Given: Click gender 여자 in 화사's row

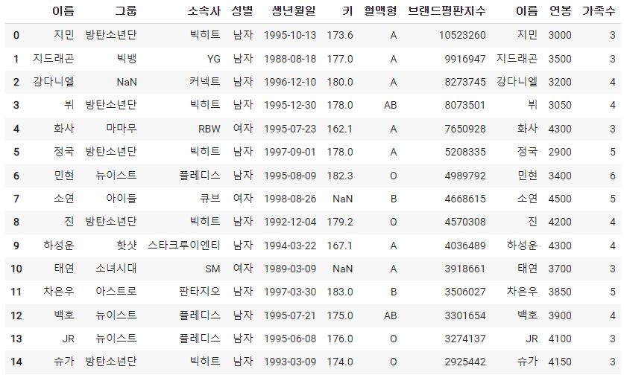Looking at the screenshot, I should coord(243,129).
